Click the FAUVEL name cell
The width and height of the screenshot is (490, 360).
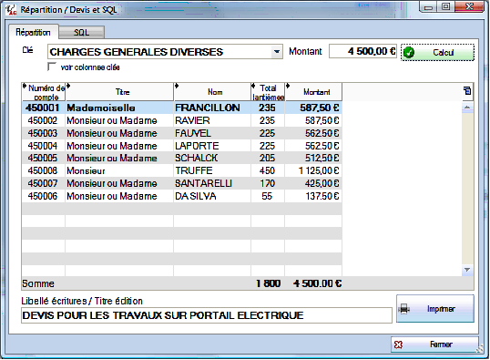[212, 133]
